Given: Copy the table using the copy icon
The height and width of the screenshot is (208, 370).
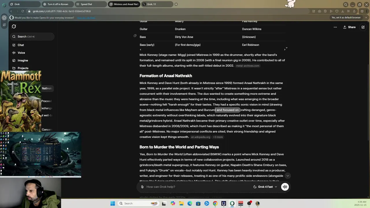Looking at the screenshot, I should [x=135, y=36].
